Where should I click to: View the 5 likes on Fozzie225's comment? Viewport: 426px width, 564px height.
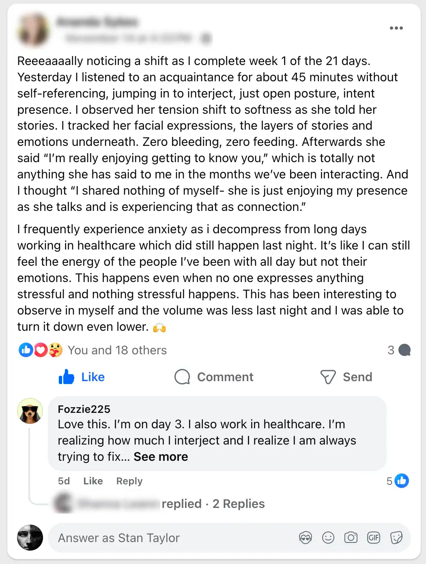point(398,481)
